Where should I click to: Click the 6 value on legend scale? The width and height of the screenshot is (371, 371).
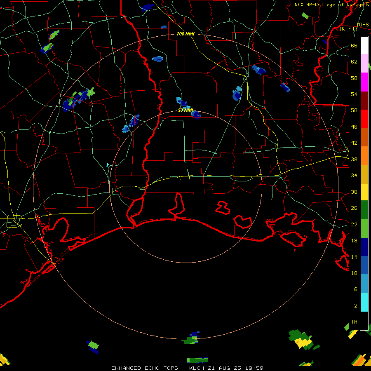(x=355, y=289)
